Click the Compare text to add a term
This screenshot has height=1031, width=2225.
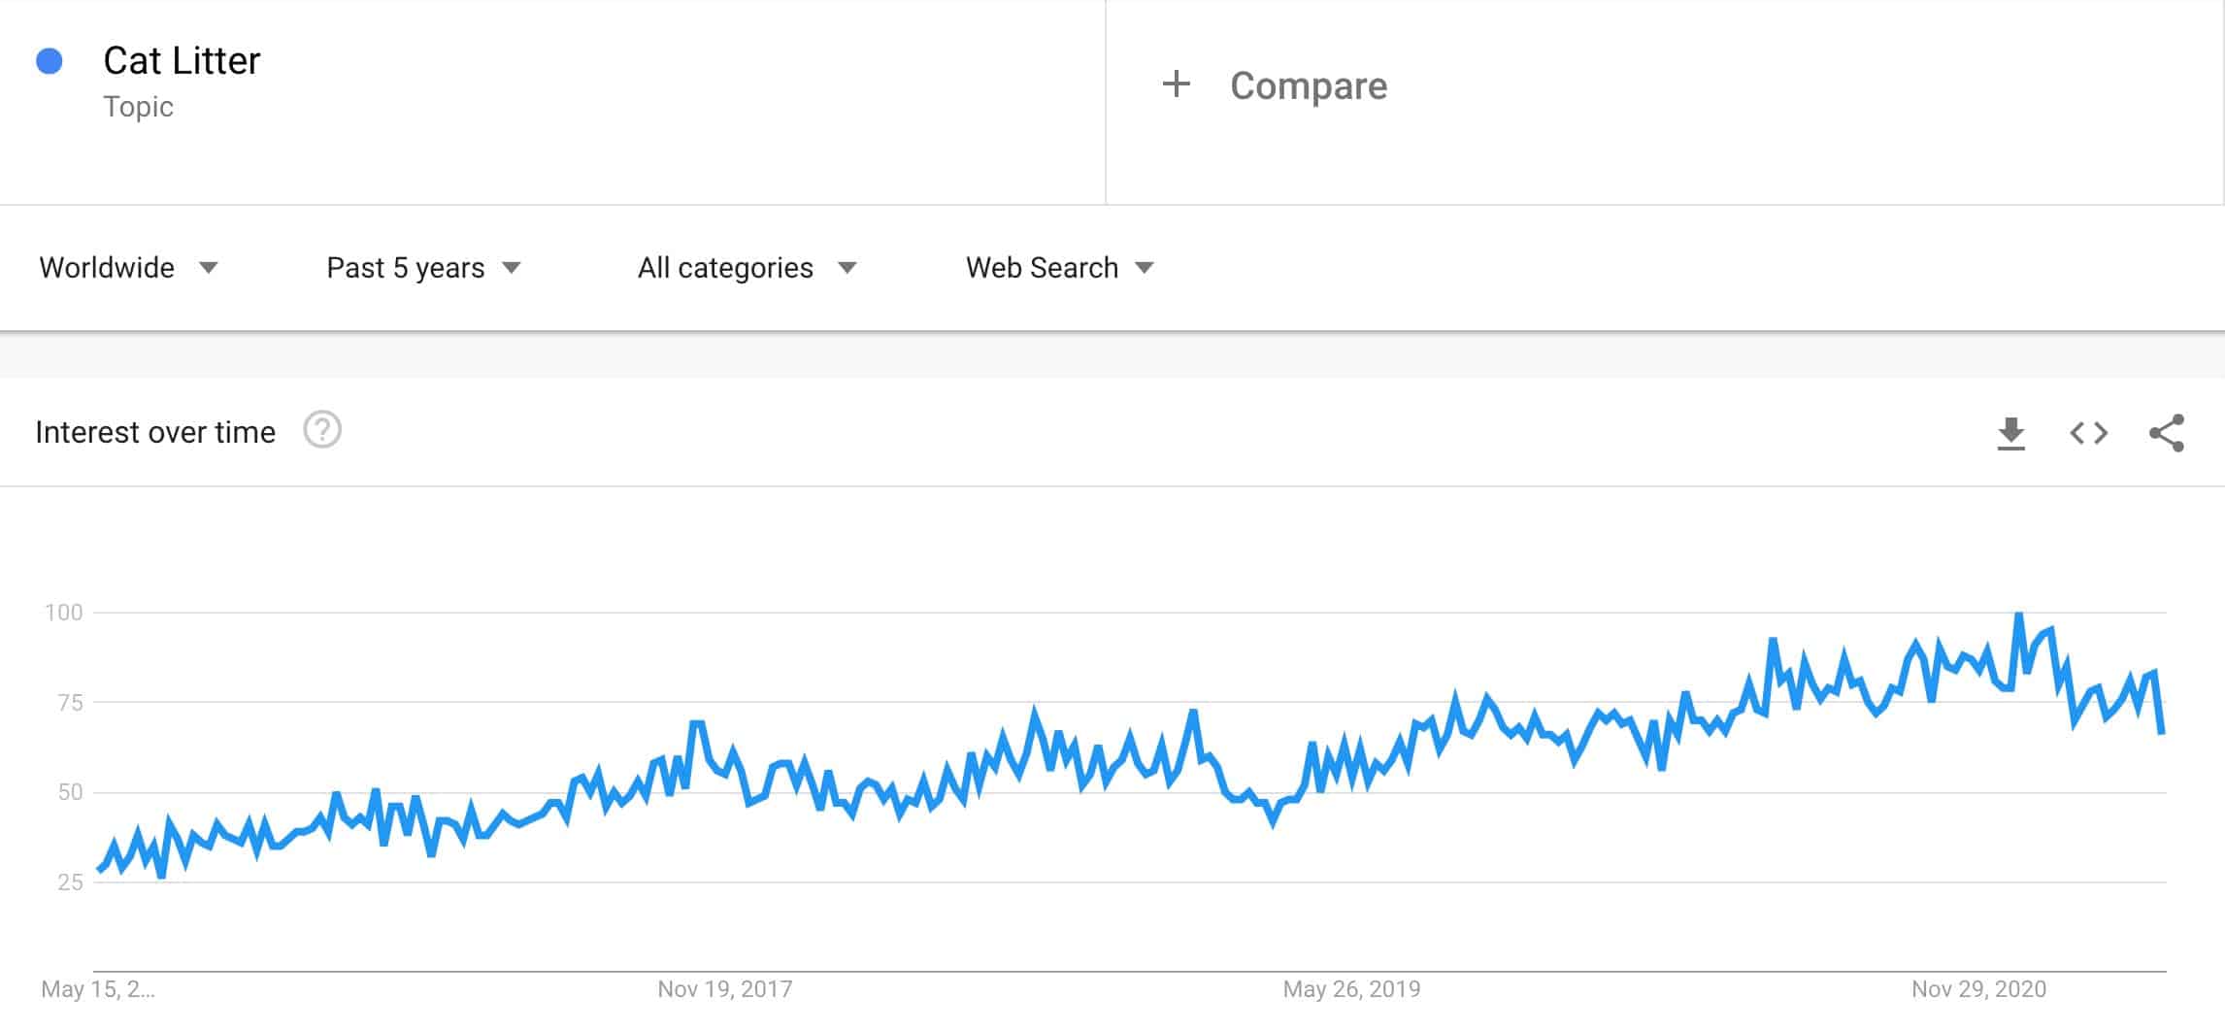(1308, 86)
